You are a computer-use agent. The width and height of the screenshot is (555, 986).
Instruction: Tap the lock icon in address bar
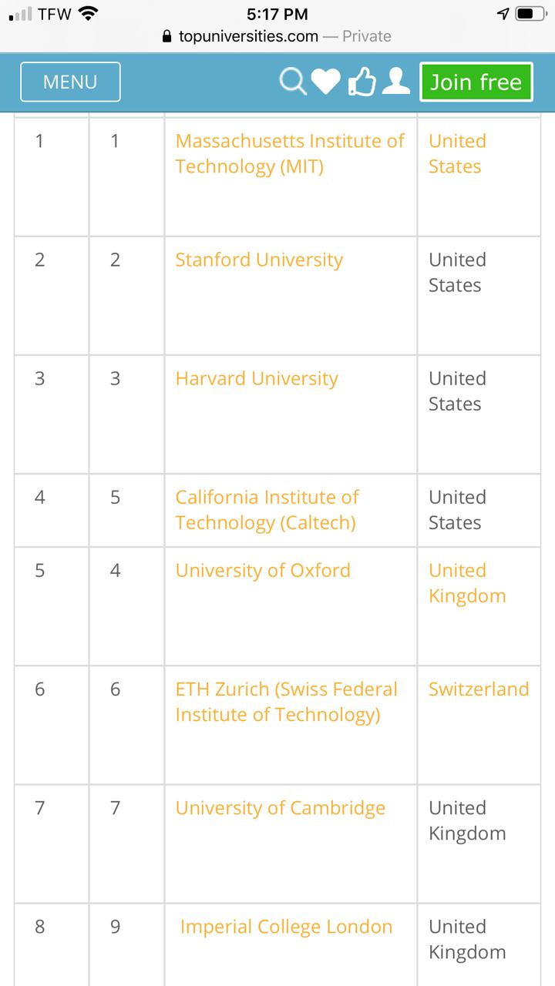click(x=166, y=36)
